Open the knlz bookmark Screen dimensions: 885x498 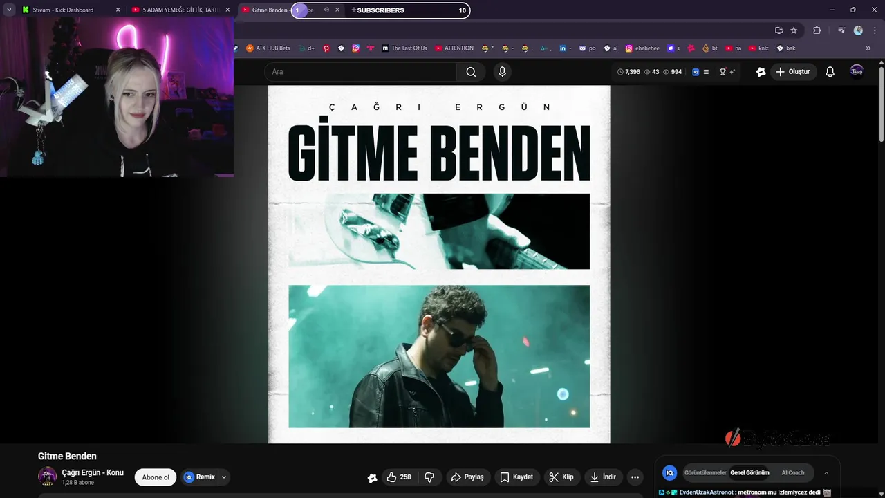[759, 48]
